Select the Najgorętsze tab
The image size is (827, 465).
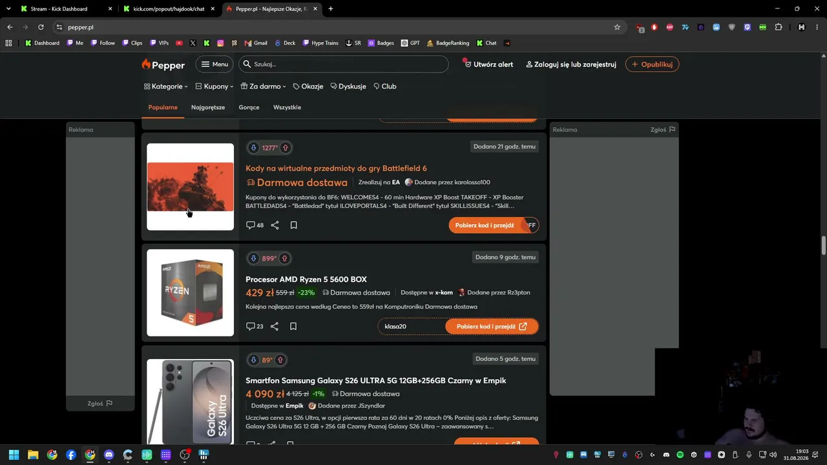[208, 107]
